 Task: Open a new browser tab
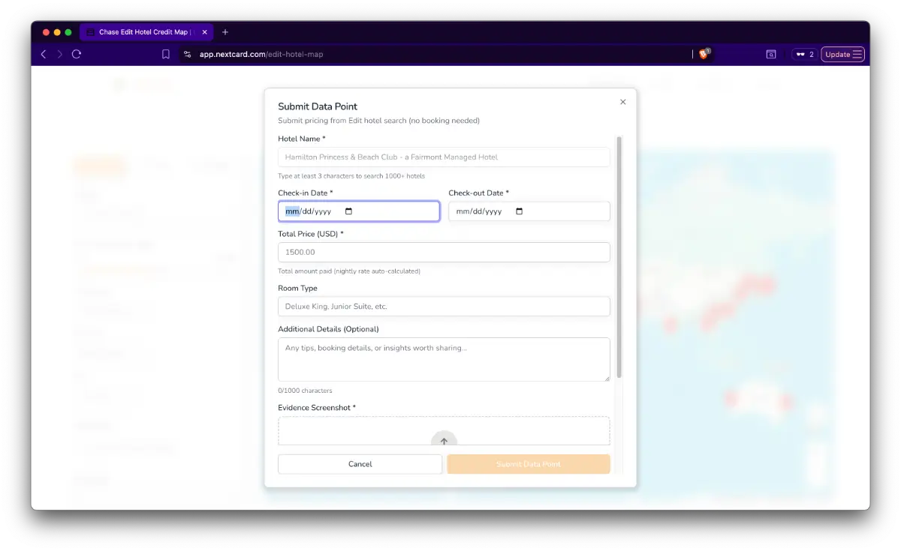click(225, 32)
